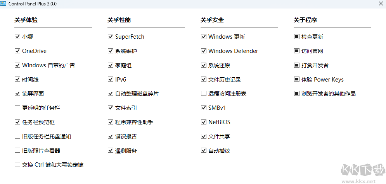Image resolution: width=386 pixels, height=184 pixels.
Task: Open the 访问官网 link
Action: coord(312,51)
